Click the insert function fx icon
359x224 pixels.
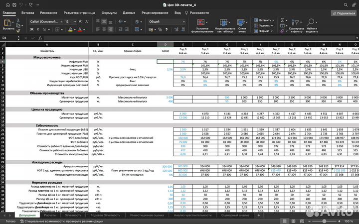tap(40, 38)
